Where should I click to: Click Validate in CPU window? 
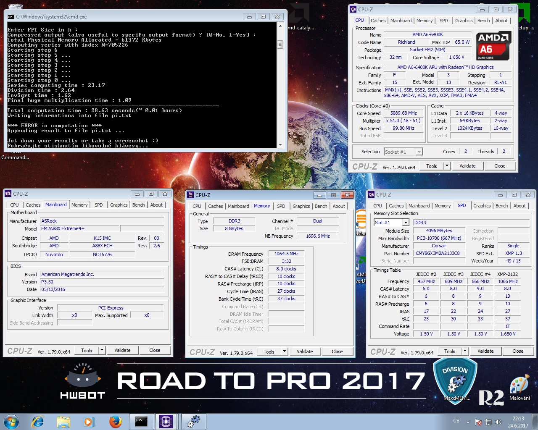(x=467, y=166)
